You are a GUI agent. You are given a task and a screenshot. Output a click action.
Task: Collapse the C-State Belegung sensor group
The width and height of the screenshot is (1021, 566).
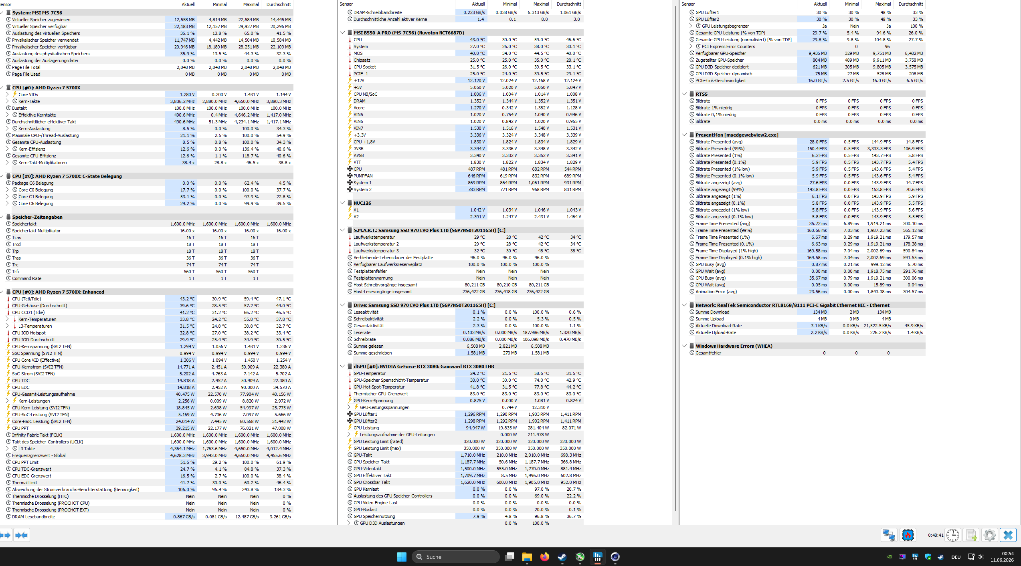click(2, 176)
